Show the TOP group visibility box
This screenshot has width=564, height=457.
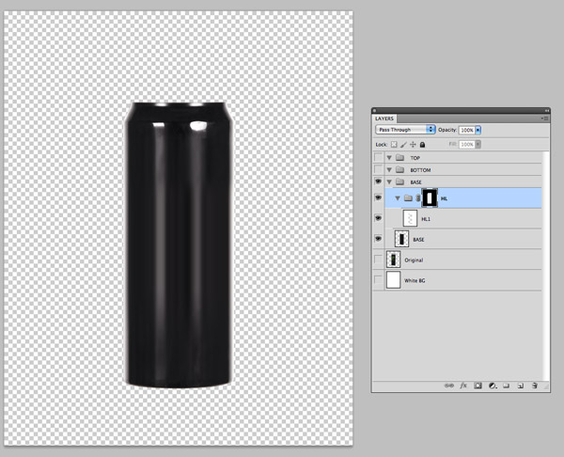[378, 157]
